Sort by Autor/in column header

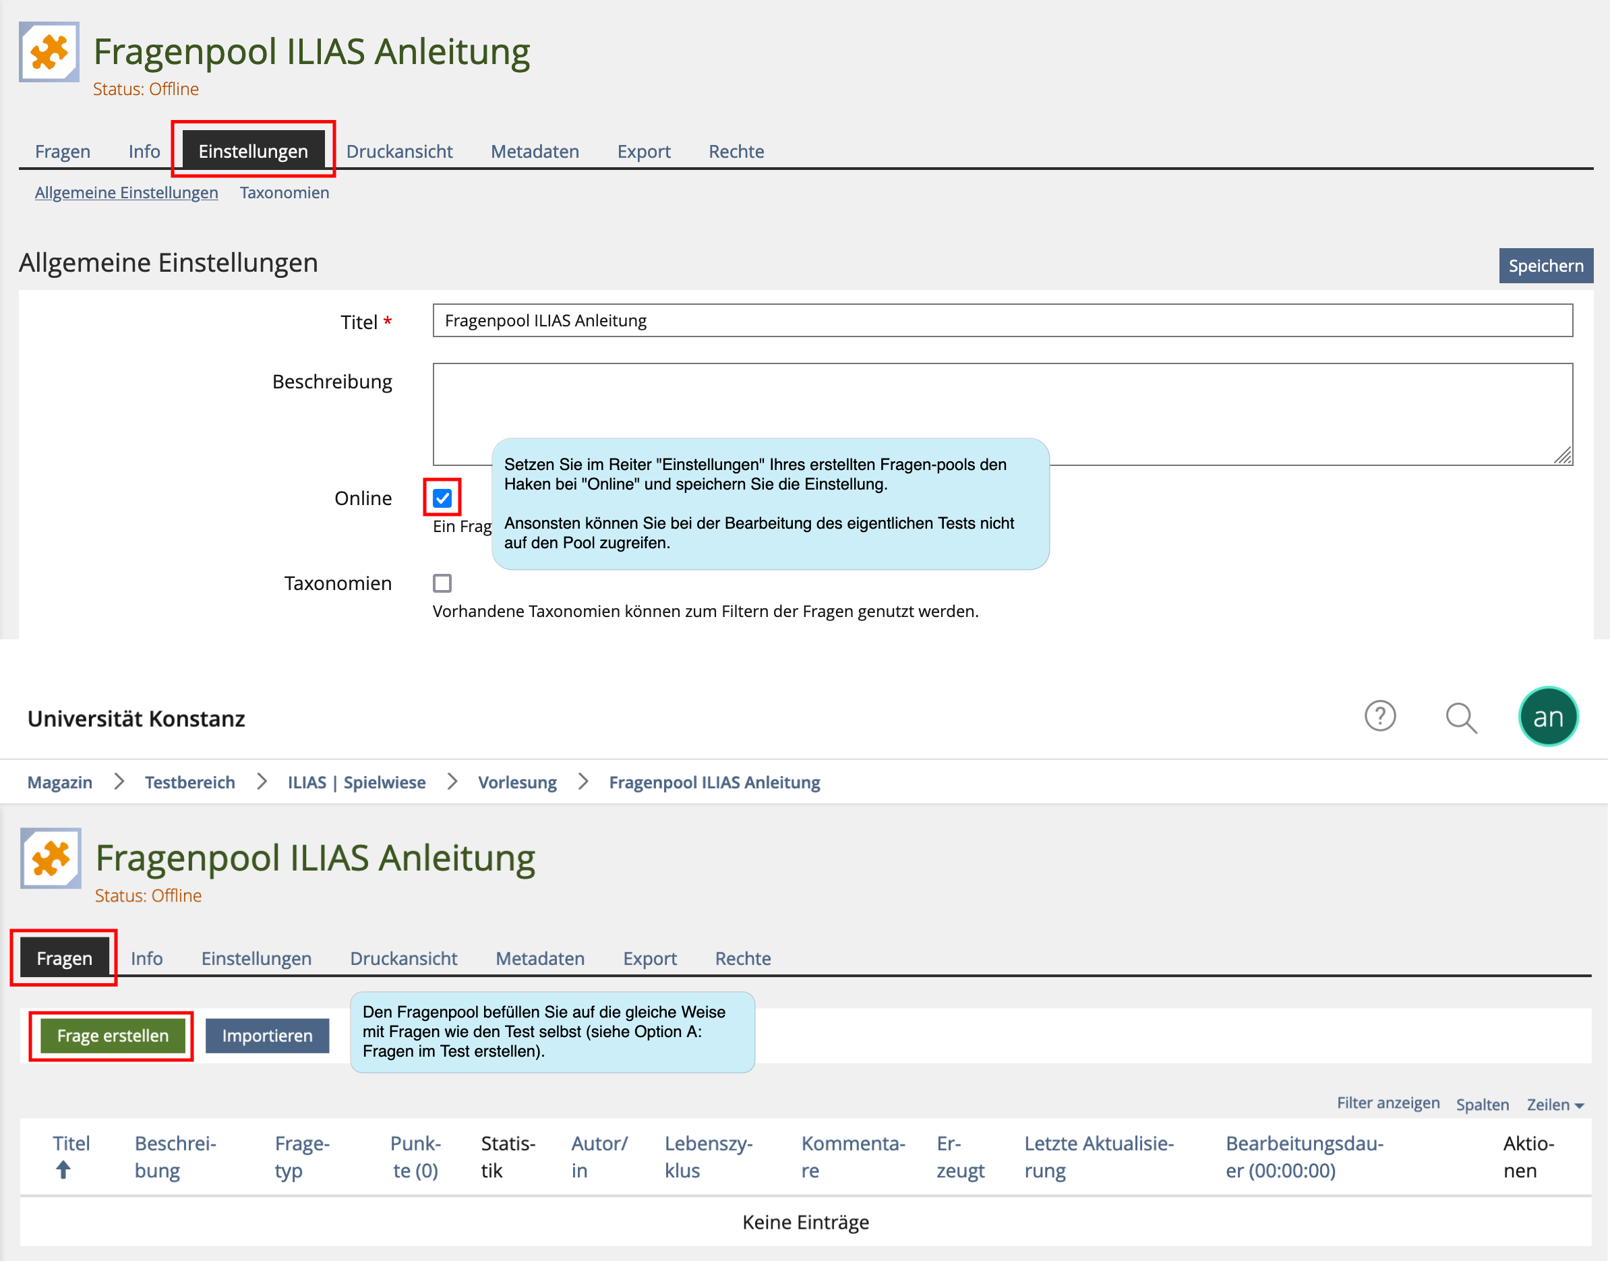[x=599, y=1157]
